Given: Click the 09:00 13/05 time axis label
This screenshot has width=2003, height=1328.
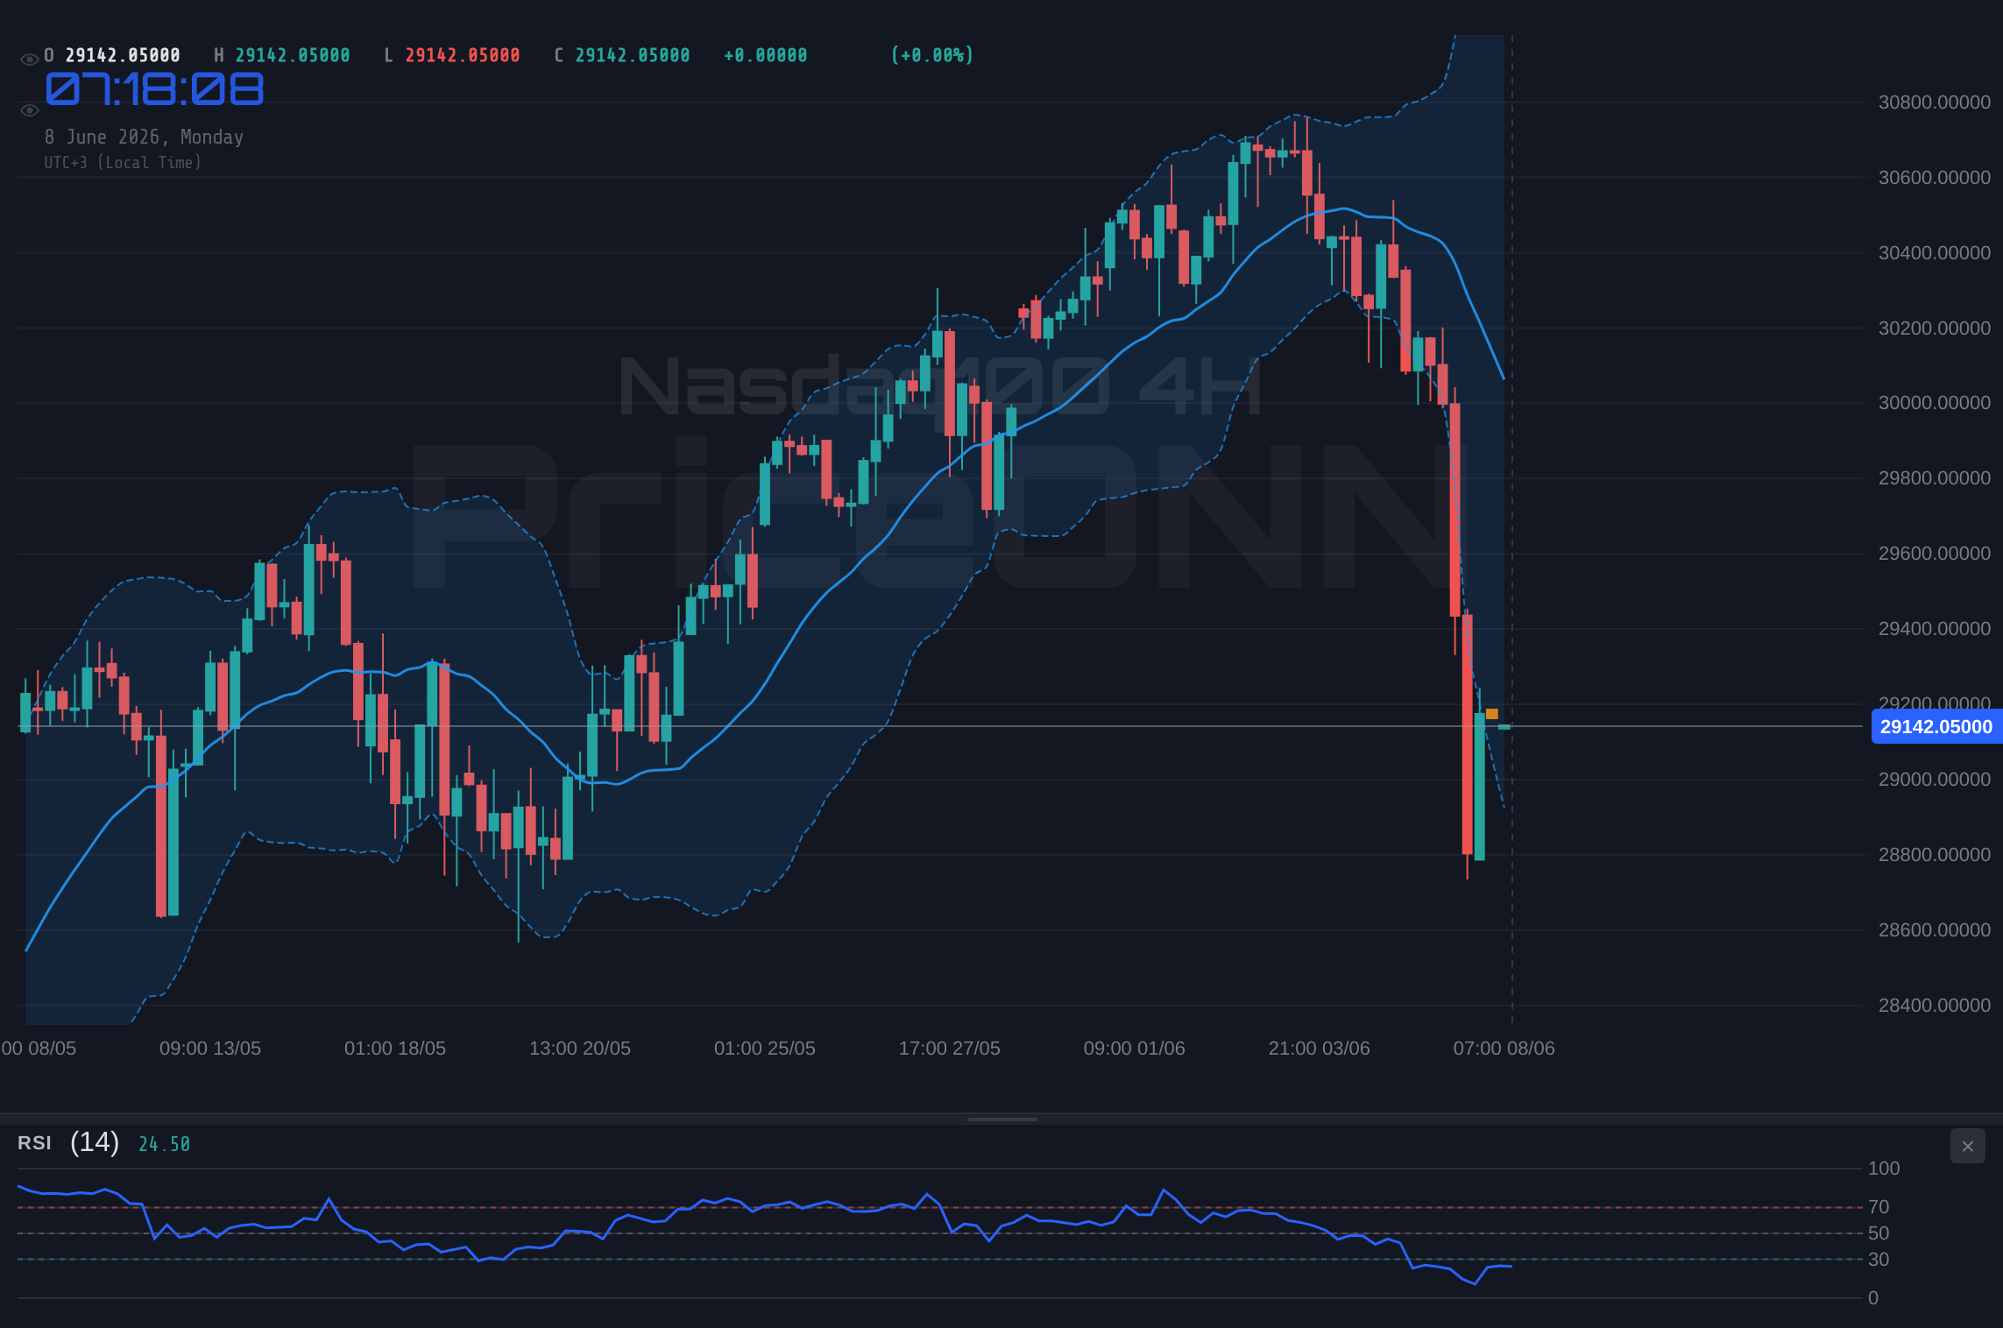Looking at the screenshot, I should click(210, 1049).
